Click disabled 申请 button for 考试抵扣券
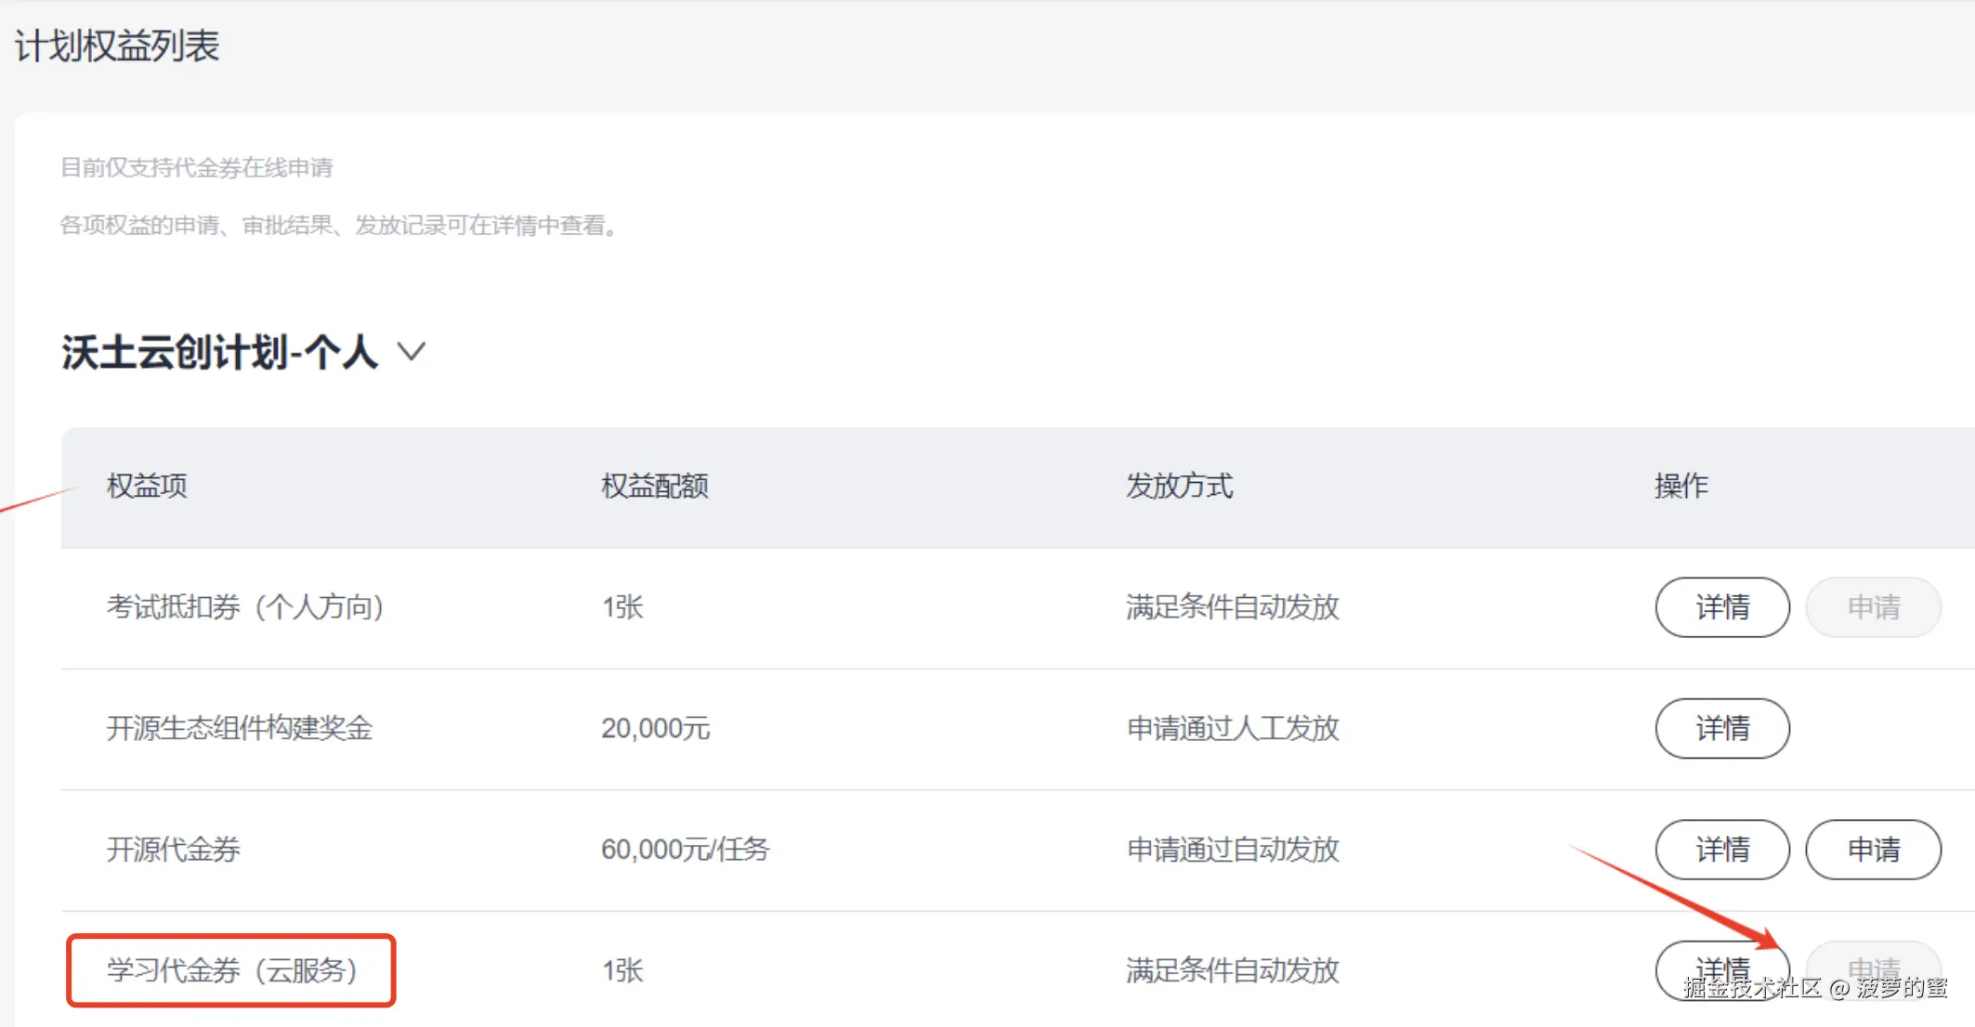Image resolution: width=1975 pixels, height=1027 pixels. coord(1872,607)
